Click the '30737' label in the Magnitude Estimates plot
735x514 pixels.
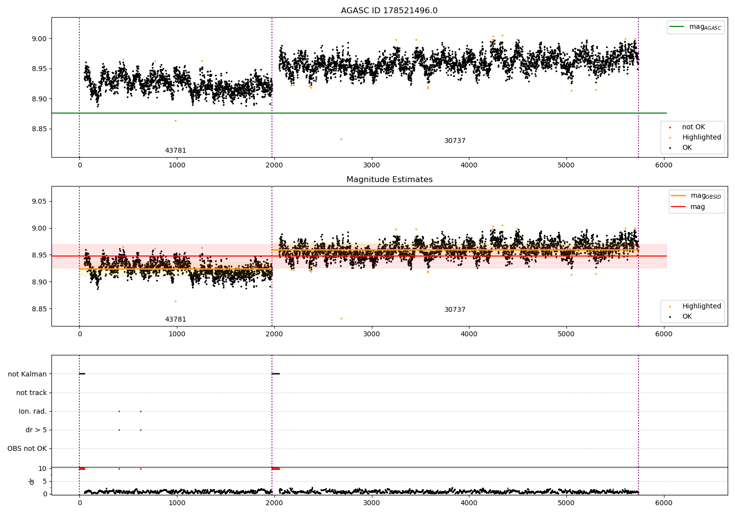tap(455, 310)
